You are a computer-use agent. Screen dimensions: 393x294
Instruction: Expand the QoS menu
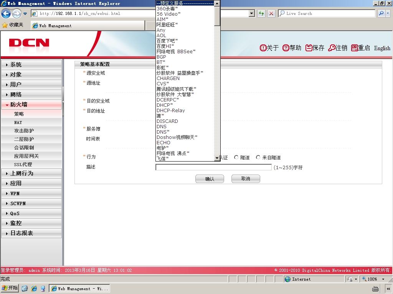(31, 213)
